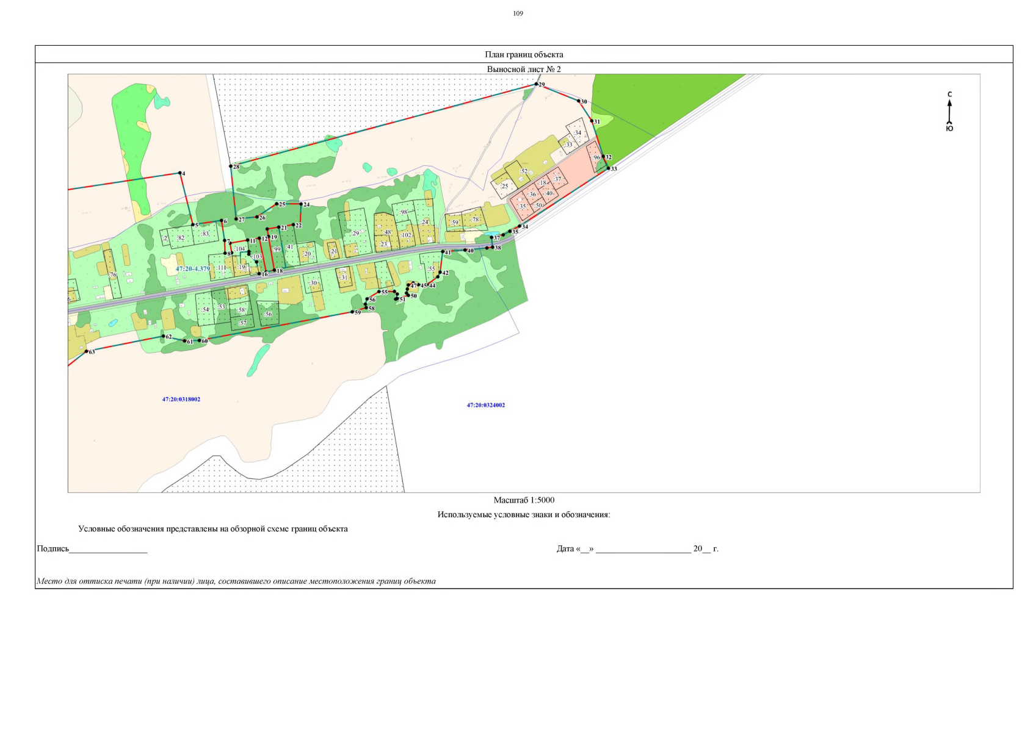Click boundary point 4 marker
This screenshot has width=1036, height=732.
point(179,173)
